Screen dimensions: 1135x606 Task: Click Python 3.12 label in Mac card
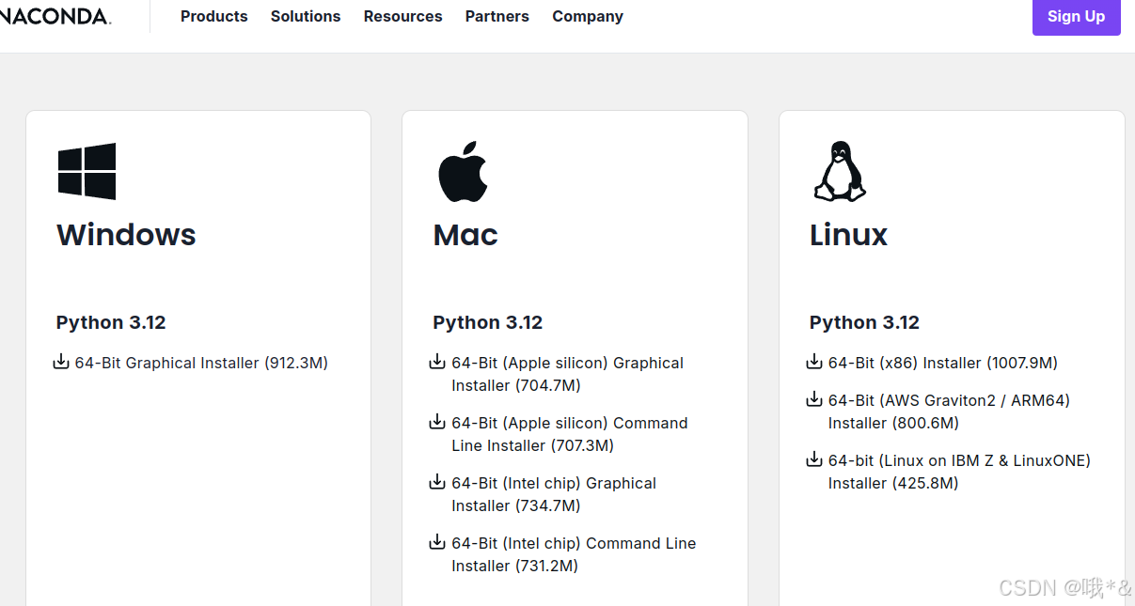coord(488,323)
